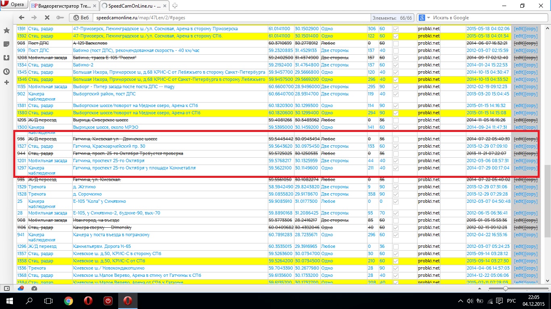
Task: Open the History clock panel in sidebar
Action: pos(6,72)
